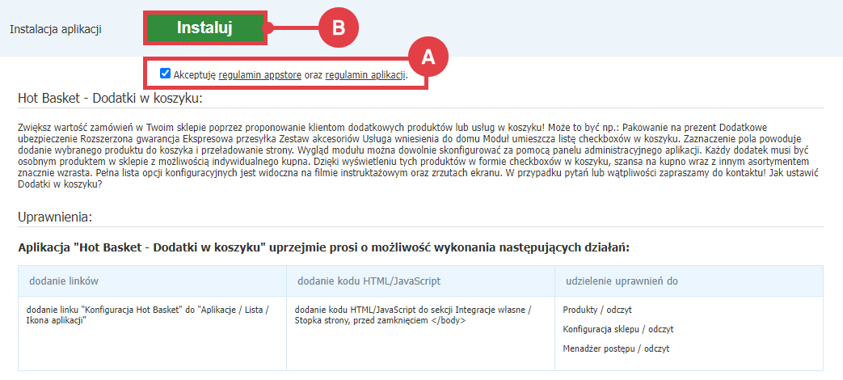Click the 'Stopka strony' HTML/JavaScript code description cell

pyautogui.click(x=420, y=333)
